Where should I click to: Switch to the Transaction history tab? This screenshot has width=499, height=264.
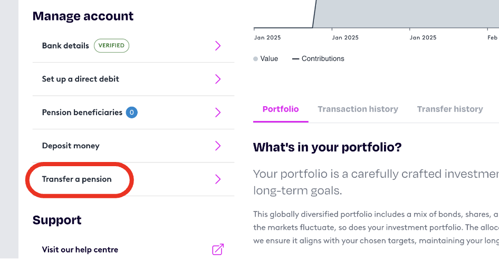(x=358, y=109)
